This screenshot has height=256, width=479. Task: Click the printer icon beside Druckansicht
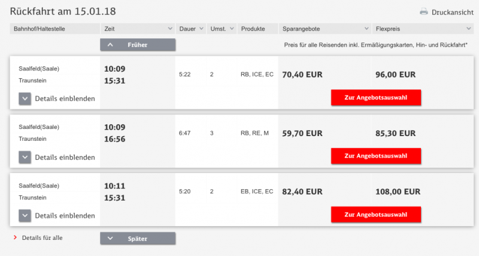(x=424, y=12)
